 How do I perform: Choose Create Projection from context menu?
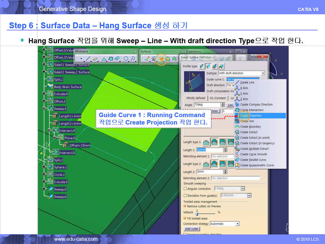tap(251, 116)
